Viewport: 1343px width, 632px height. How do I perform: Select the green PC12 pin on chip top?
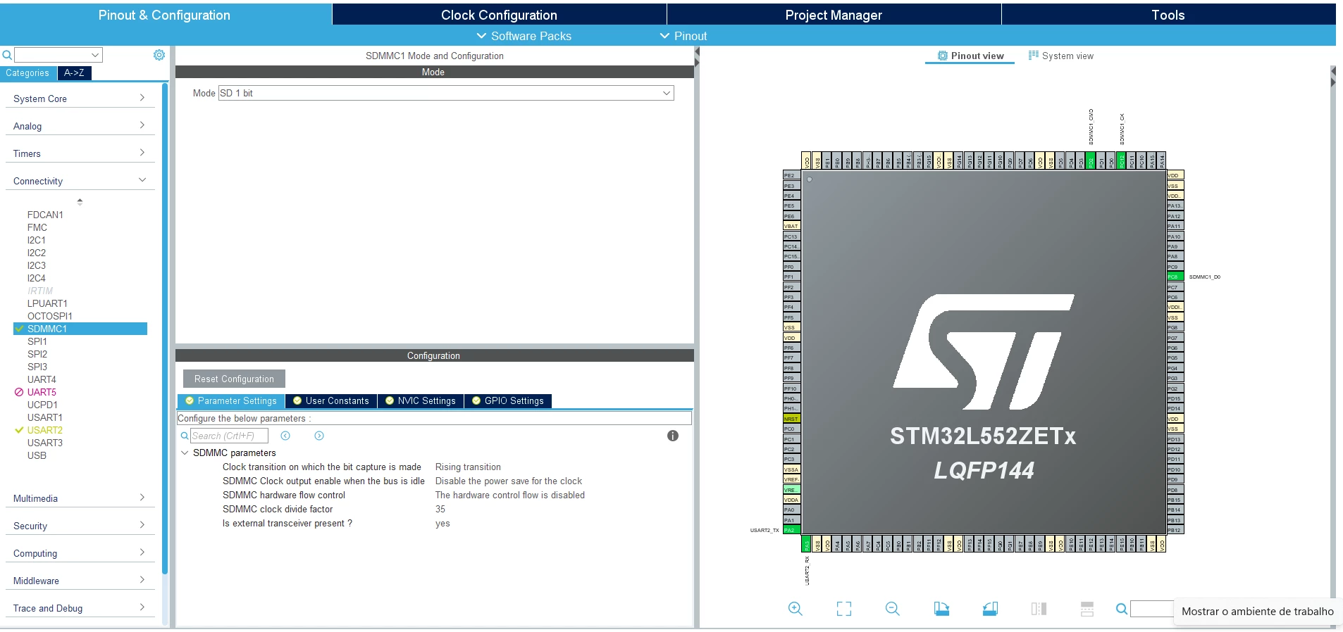point(1122,160)
